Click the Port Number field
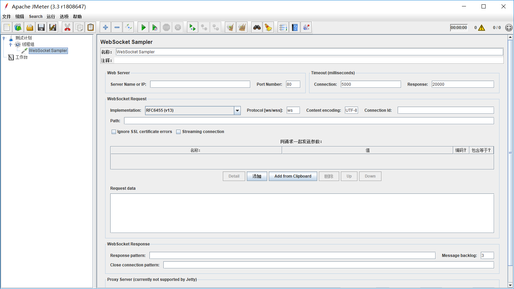Viewport: 514px width, 289px height. (x=293, y=84)
